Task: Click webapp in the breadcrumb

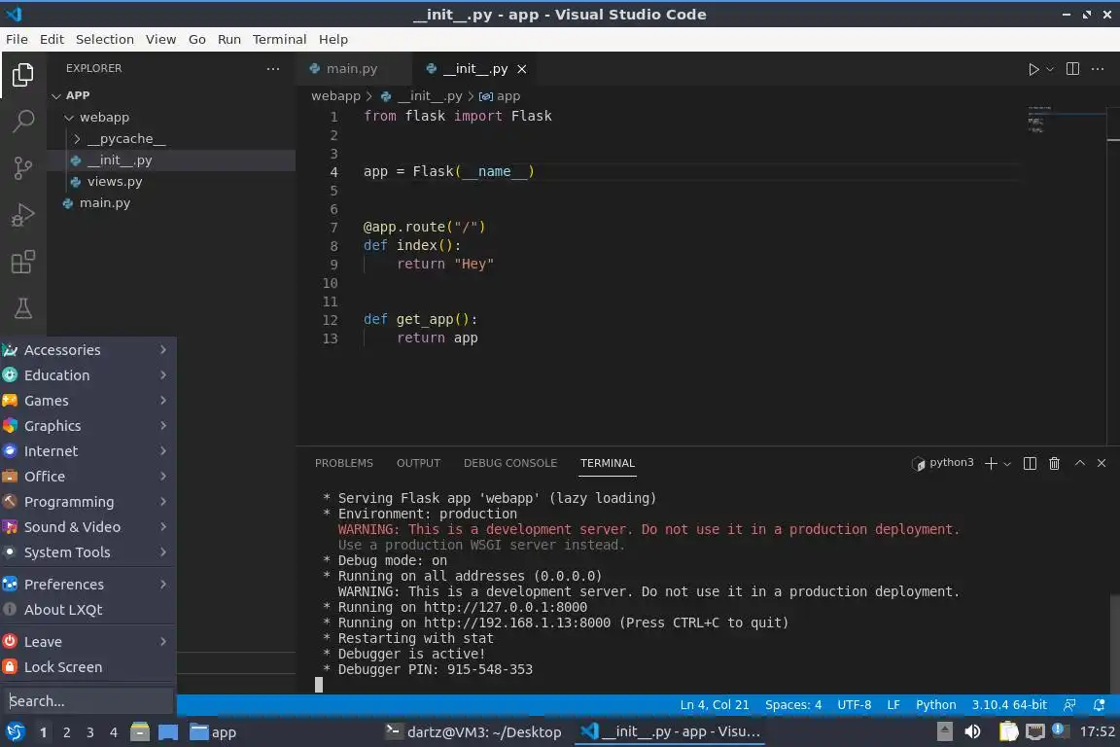Action: [335, 95]
